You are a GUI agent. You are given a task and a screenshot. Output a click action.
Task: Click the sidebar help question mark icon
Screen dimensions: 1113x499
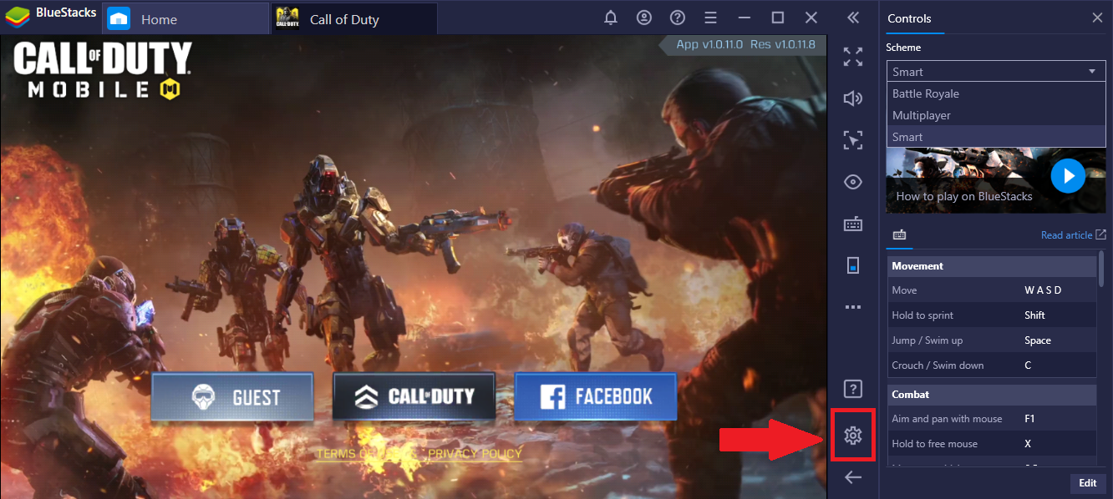click(853, 389)
